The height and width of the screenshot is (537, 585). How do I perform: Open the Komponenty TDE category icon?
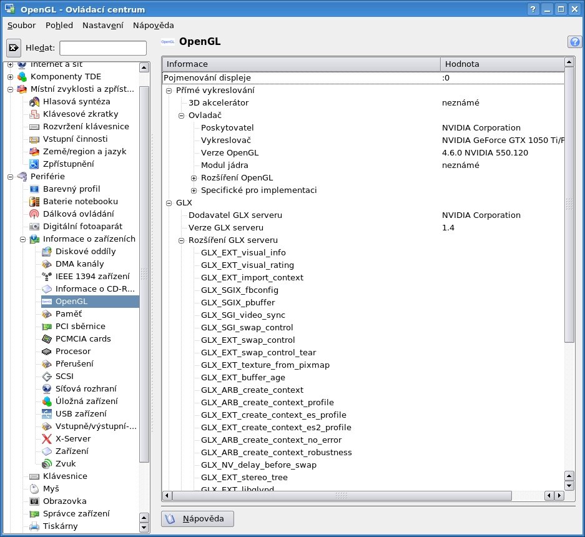tap(22, 77)
